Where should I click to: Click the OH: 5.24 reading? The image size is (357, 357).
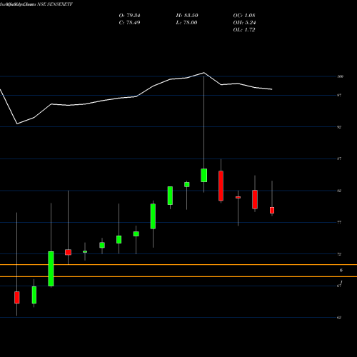pyautogui.click(x=244, y=23)
